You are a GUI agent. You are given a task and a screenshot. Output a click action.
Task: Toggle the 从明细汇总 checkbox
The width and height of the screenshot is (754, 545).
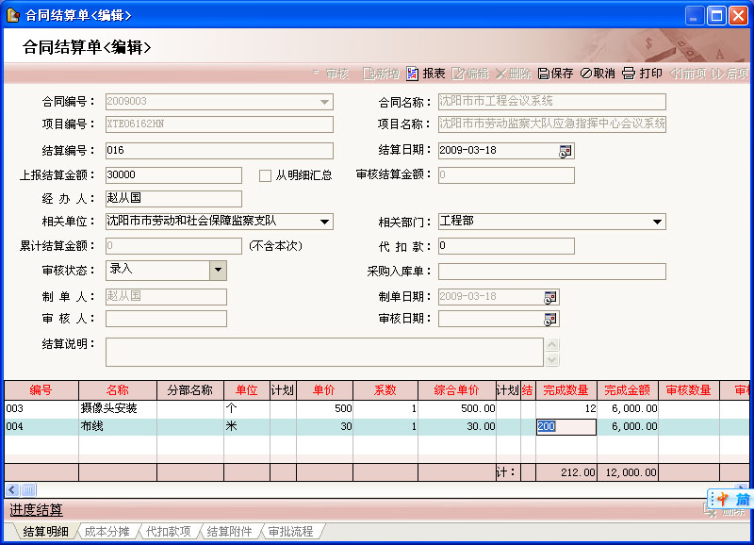266,175
